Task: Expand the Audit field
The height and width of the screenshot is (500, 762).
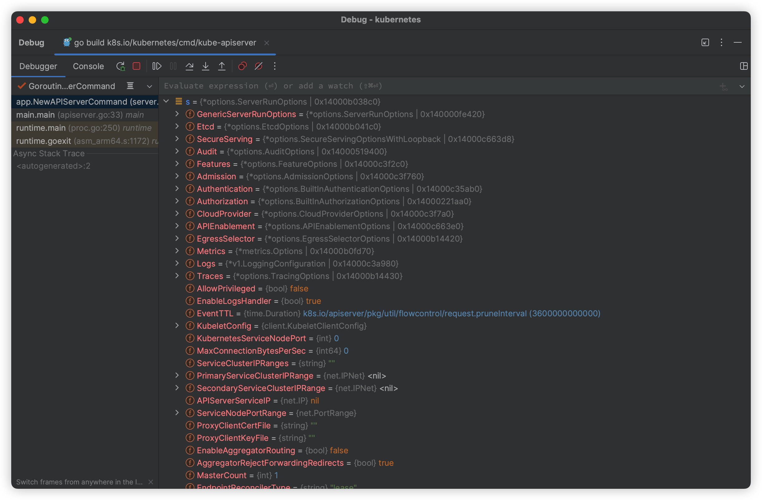Action: click(177, 151)
